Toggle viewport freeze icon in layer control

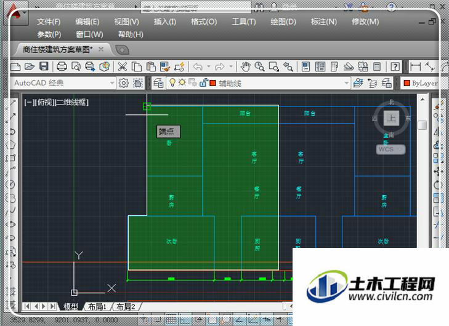coord(193,82)
